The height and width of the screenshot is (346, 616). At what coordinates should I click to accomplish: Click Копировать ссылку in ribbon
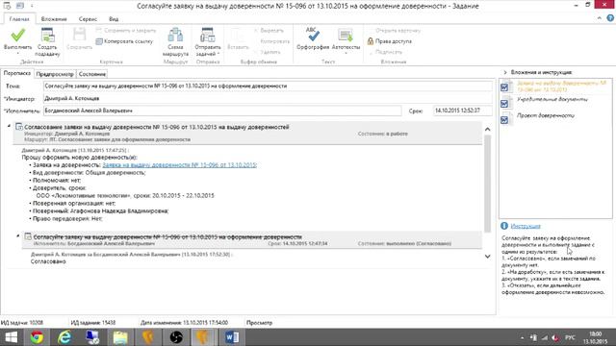coord(124,41)
